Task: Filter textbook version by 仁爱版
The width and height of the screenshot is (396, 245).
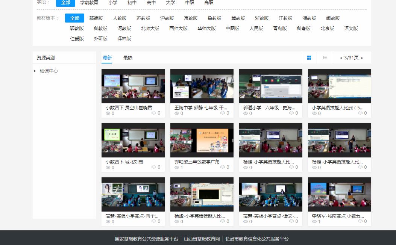Action: [x=77, y=38]
